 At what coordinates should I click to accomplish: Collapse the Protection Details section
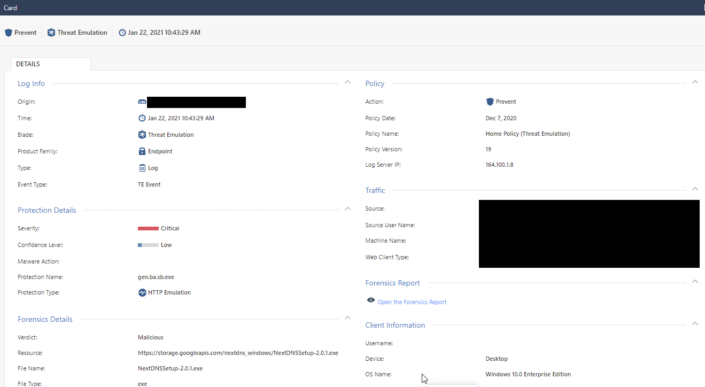click(x=347, y=208)
